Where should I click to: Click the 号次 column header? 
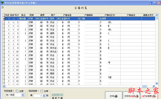(17, 15)
